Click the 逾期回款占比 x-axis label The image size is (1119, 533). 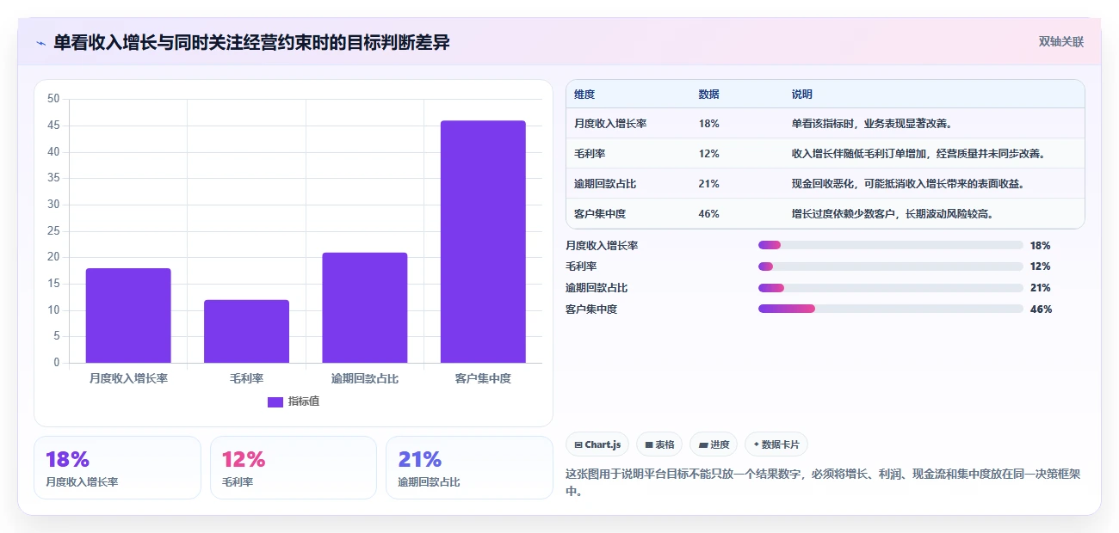pos(365,378)
